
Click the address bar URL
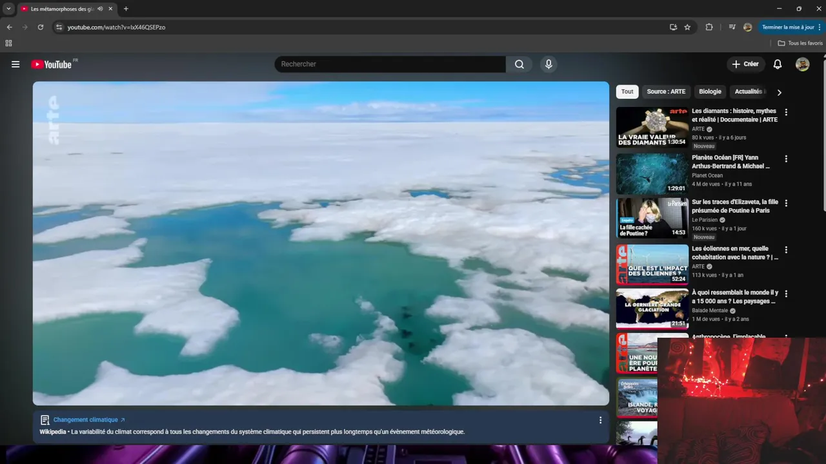pyautogui.click(x=117, y=27)
